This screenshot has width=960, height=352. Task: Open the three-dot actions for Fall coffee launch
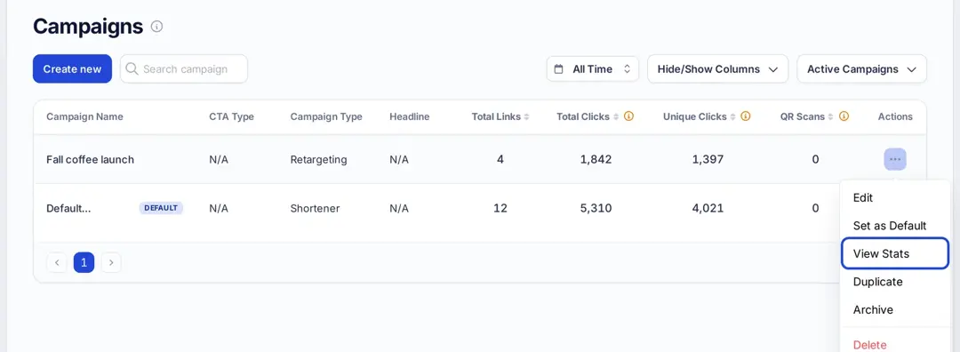click(x=895, y=159)
